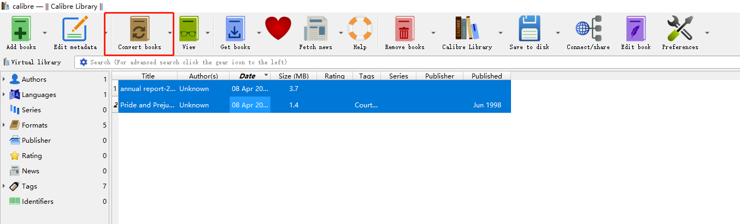Sort by the Title column header

[148, 76]
